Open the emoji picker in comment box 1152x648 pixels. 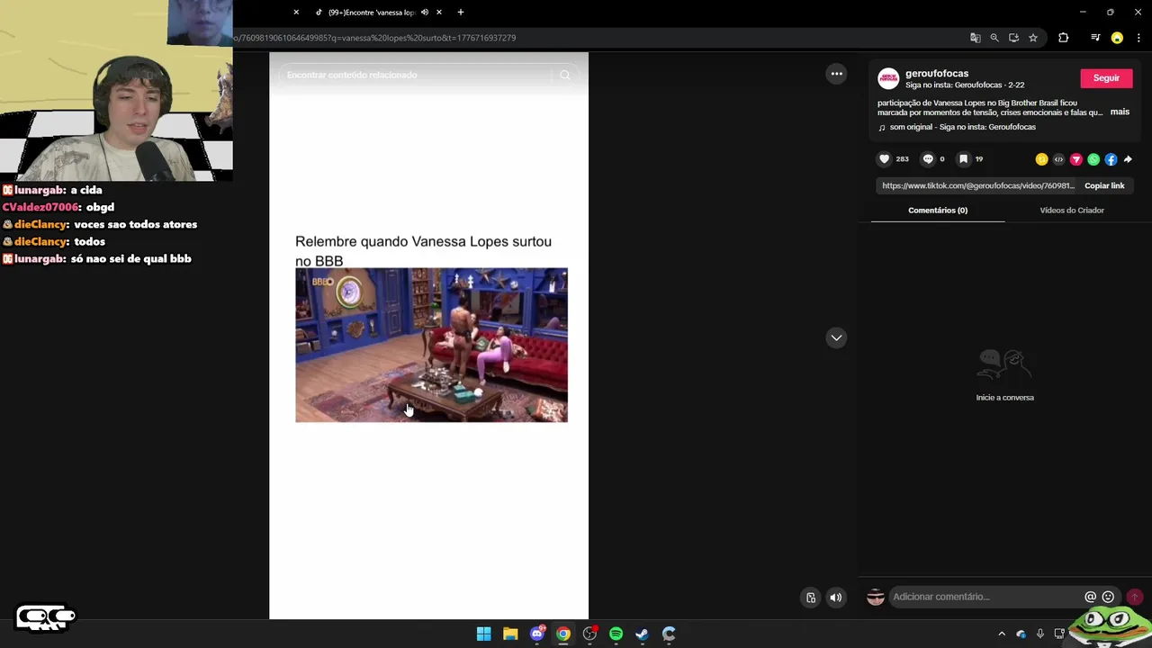pos(1108,597)
